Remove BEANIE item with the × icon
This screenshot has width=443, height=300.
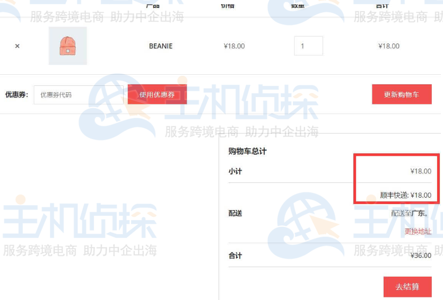tap(17, 46)
